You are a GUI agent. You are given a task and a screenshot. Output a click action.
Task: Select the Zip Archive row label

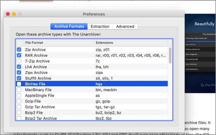pyautogui.click(x=35, y=50)
